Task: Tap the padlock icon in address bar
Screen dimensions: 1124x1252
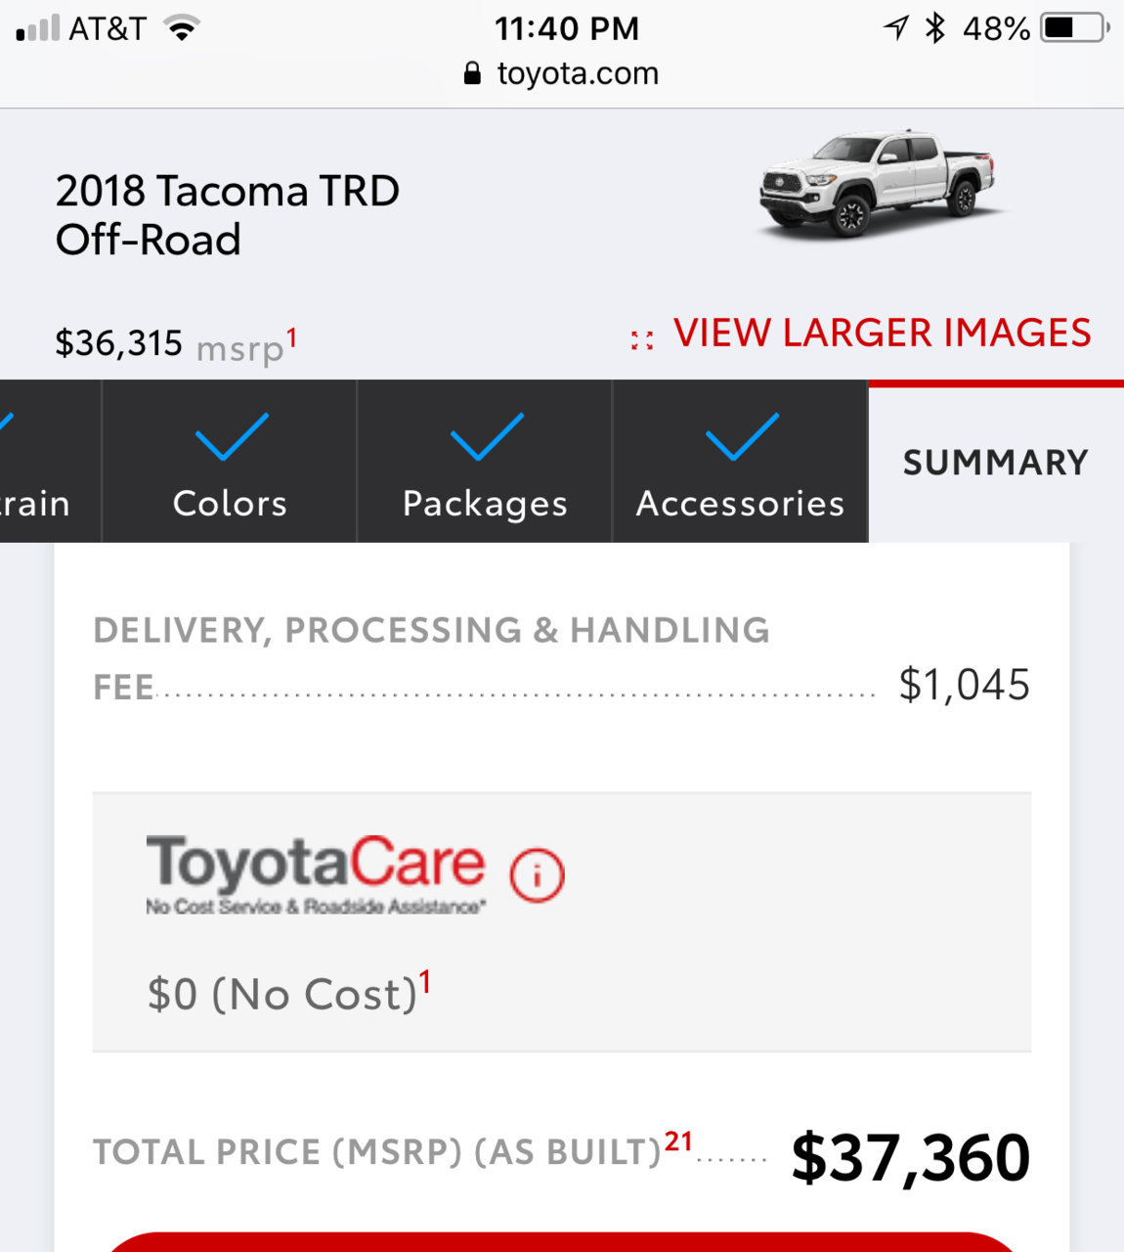Action: (472, 73)
